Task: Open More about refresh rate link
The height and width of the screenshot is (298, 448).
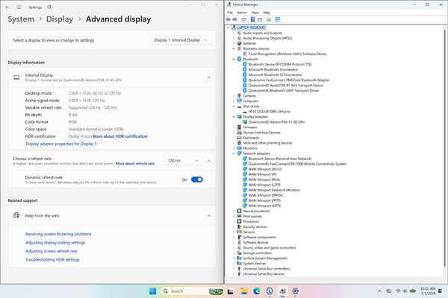Action: pyautogui.click(x=135, y=163)
